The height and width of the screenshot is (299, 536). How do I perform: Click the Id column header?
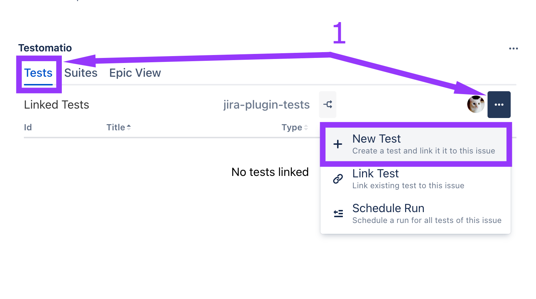pyautogui.click(x=28, y=127)
